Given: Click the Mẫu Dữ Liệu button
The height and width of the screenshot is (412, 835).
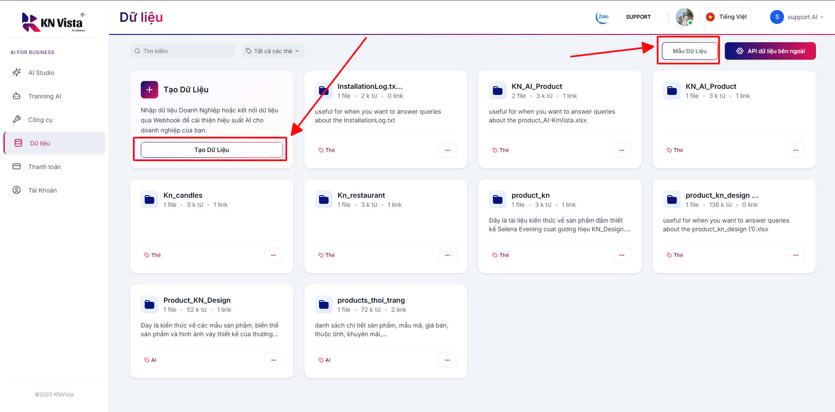Looking at the screenshot, I should point(689,51).
